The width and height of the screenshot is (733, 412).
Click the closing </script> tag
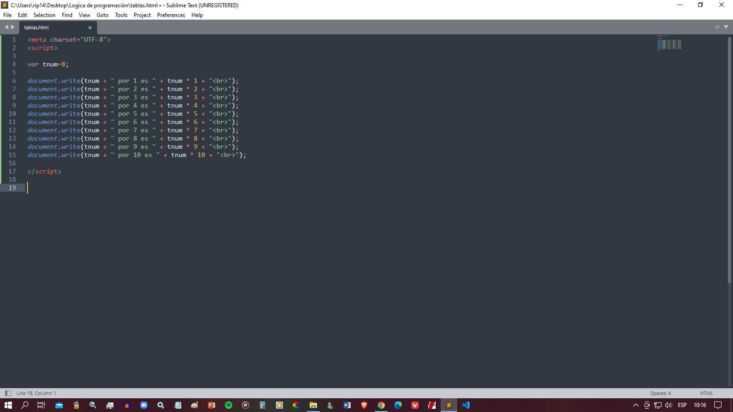(44, 171)
